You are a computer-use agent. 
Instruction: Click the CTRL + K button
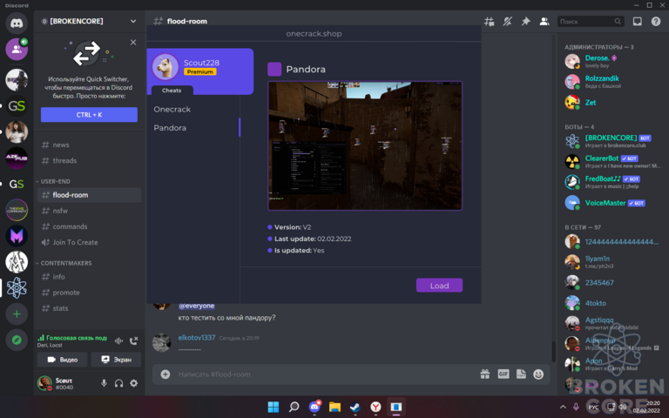(x=89, y=115)
